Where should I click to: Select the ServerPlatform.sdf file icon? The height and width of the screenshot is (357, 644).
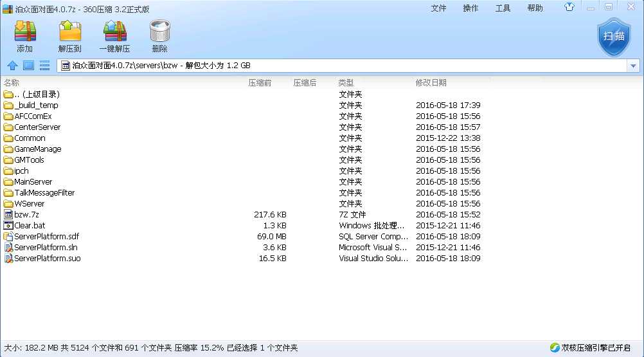(8, 236)
